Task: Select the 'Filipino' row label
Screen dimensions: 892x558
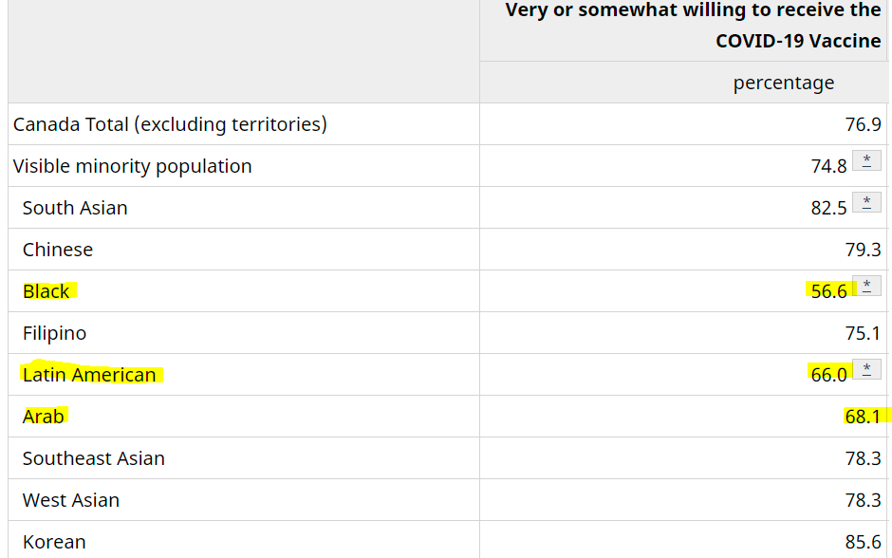Action: pos(55,333)
